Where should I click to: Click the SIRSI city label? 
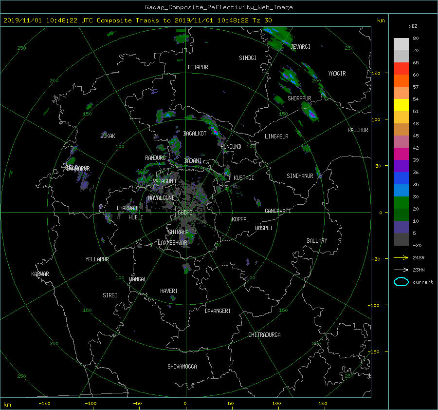pyautogui.click(x=110, y=295)
